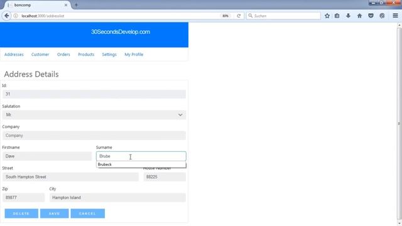Open the Settings menu item

point(109,55)
